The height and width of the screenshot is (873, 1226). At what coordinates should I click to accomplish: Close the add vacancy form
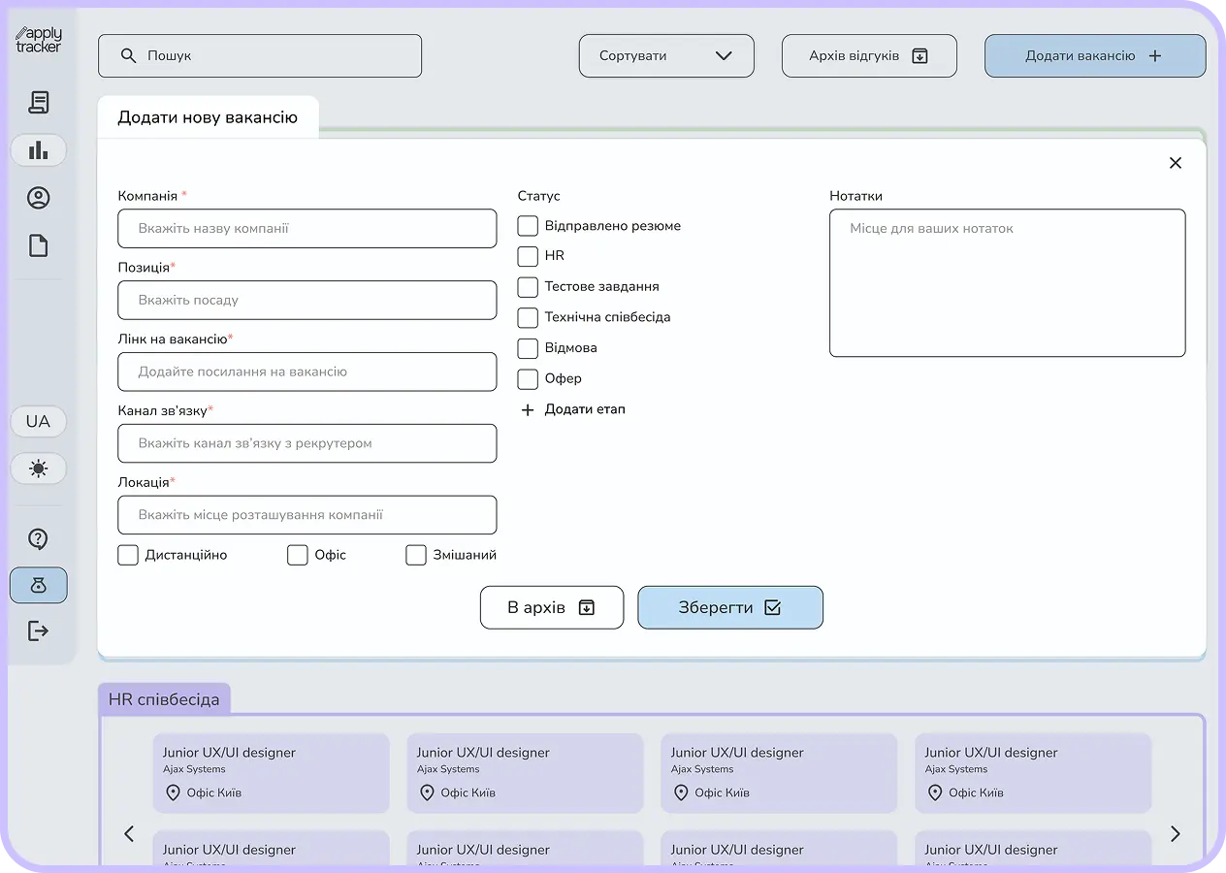click(1176, 163)
